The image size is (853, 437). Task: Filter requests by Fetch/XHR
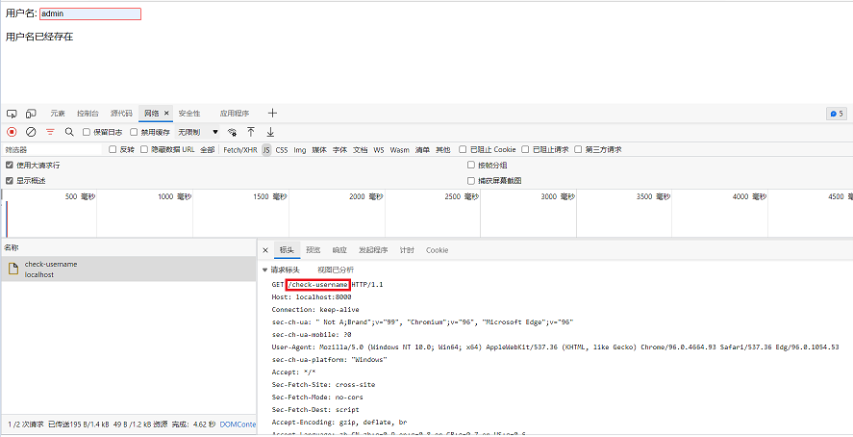pyautogui.click(x=240, y=149)
